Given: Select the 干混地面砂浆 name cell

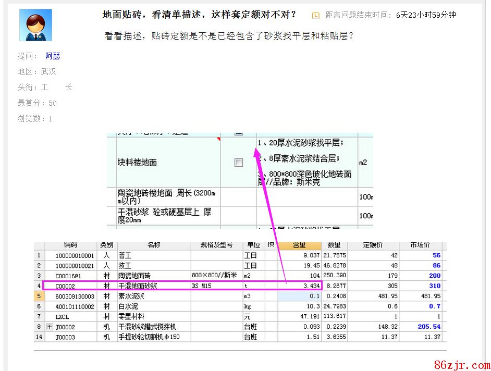Looking at the screenshot, I should click(154, 286).
